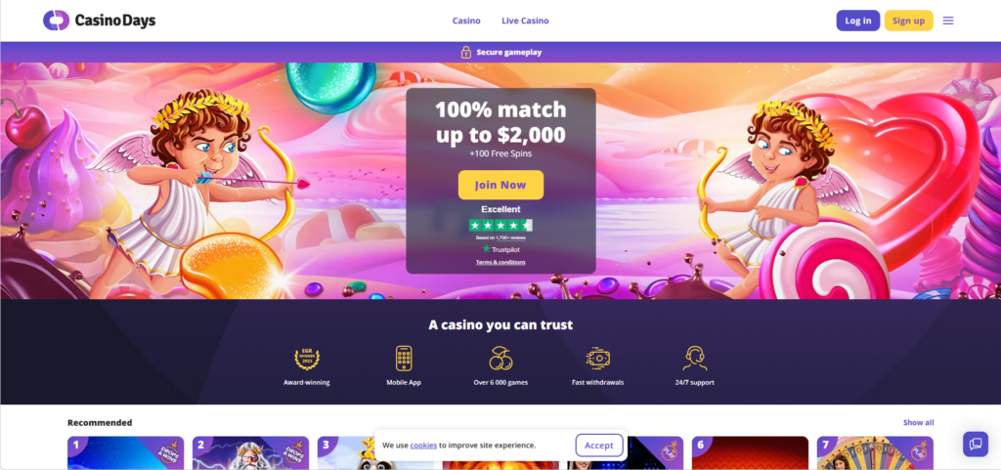
Task: Open the cookies policy link
Action: (423, 446)
